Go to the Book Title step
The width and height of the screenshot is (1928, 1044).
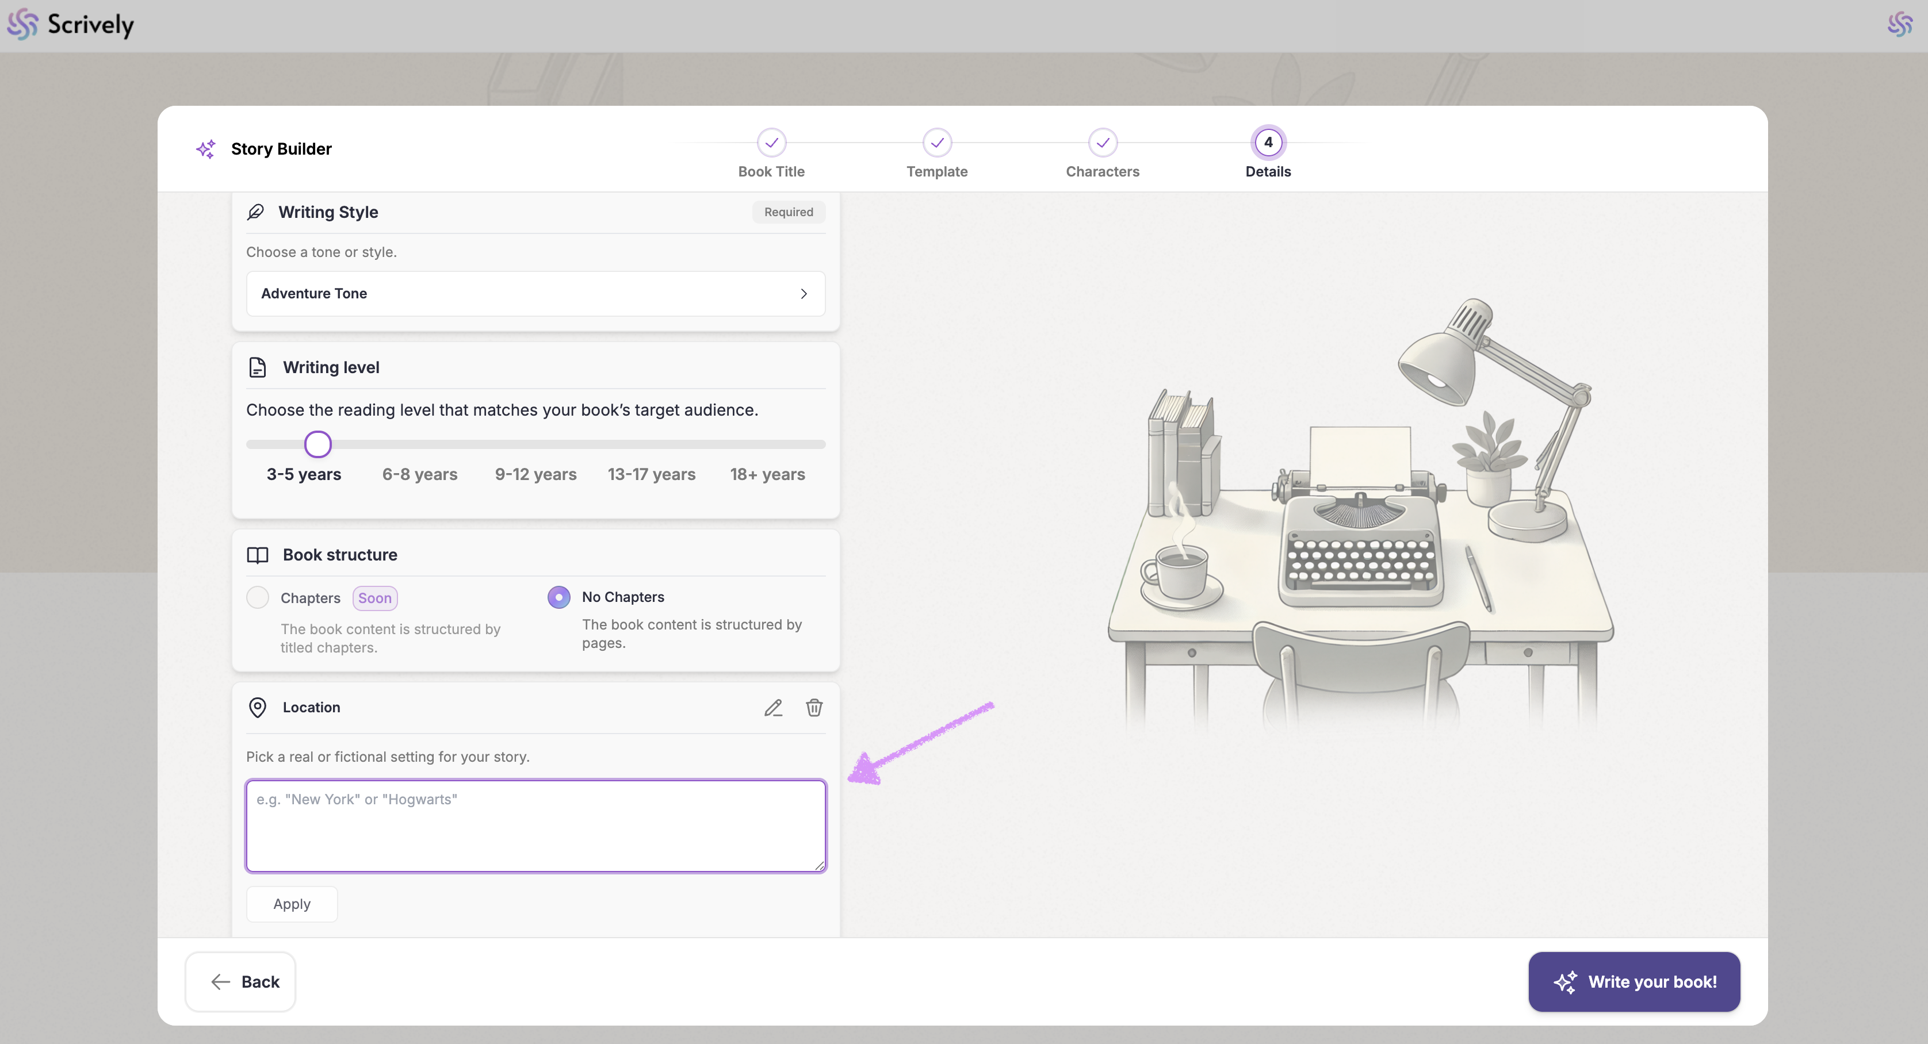(x=771, y=143)
